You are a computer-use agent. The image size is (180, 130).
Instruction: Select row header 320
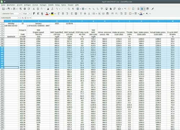pos(2,92)
